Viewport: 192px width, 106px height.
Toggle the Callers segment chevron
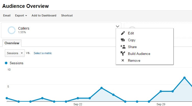tap(118, 26)
